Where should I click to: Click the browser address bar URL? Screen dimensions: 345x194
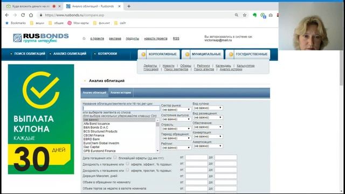pos(74,15)
